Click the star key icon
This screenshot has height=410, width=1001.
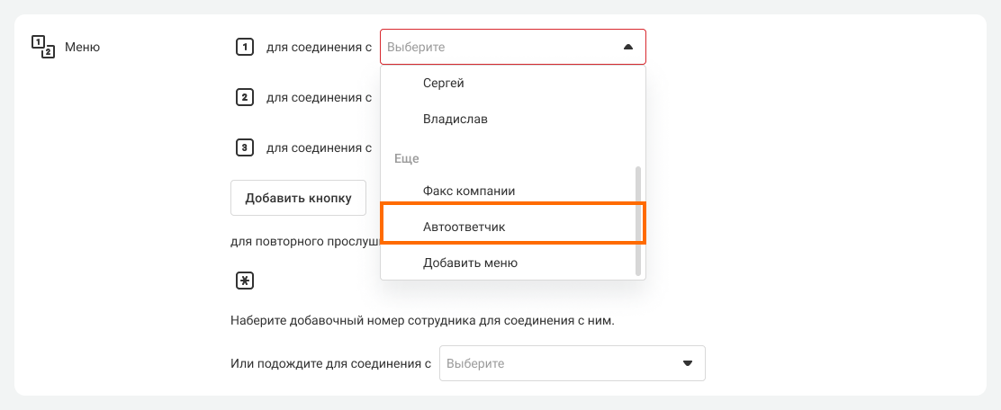click(x=244, y=281)
